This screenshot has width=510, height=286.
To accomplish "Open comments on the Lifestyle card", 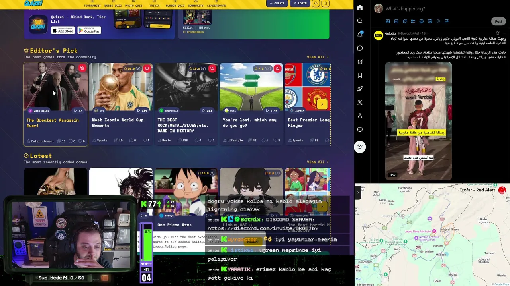I will click(265, 140).
